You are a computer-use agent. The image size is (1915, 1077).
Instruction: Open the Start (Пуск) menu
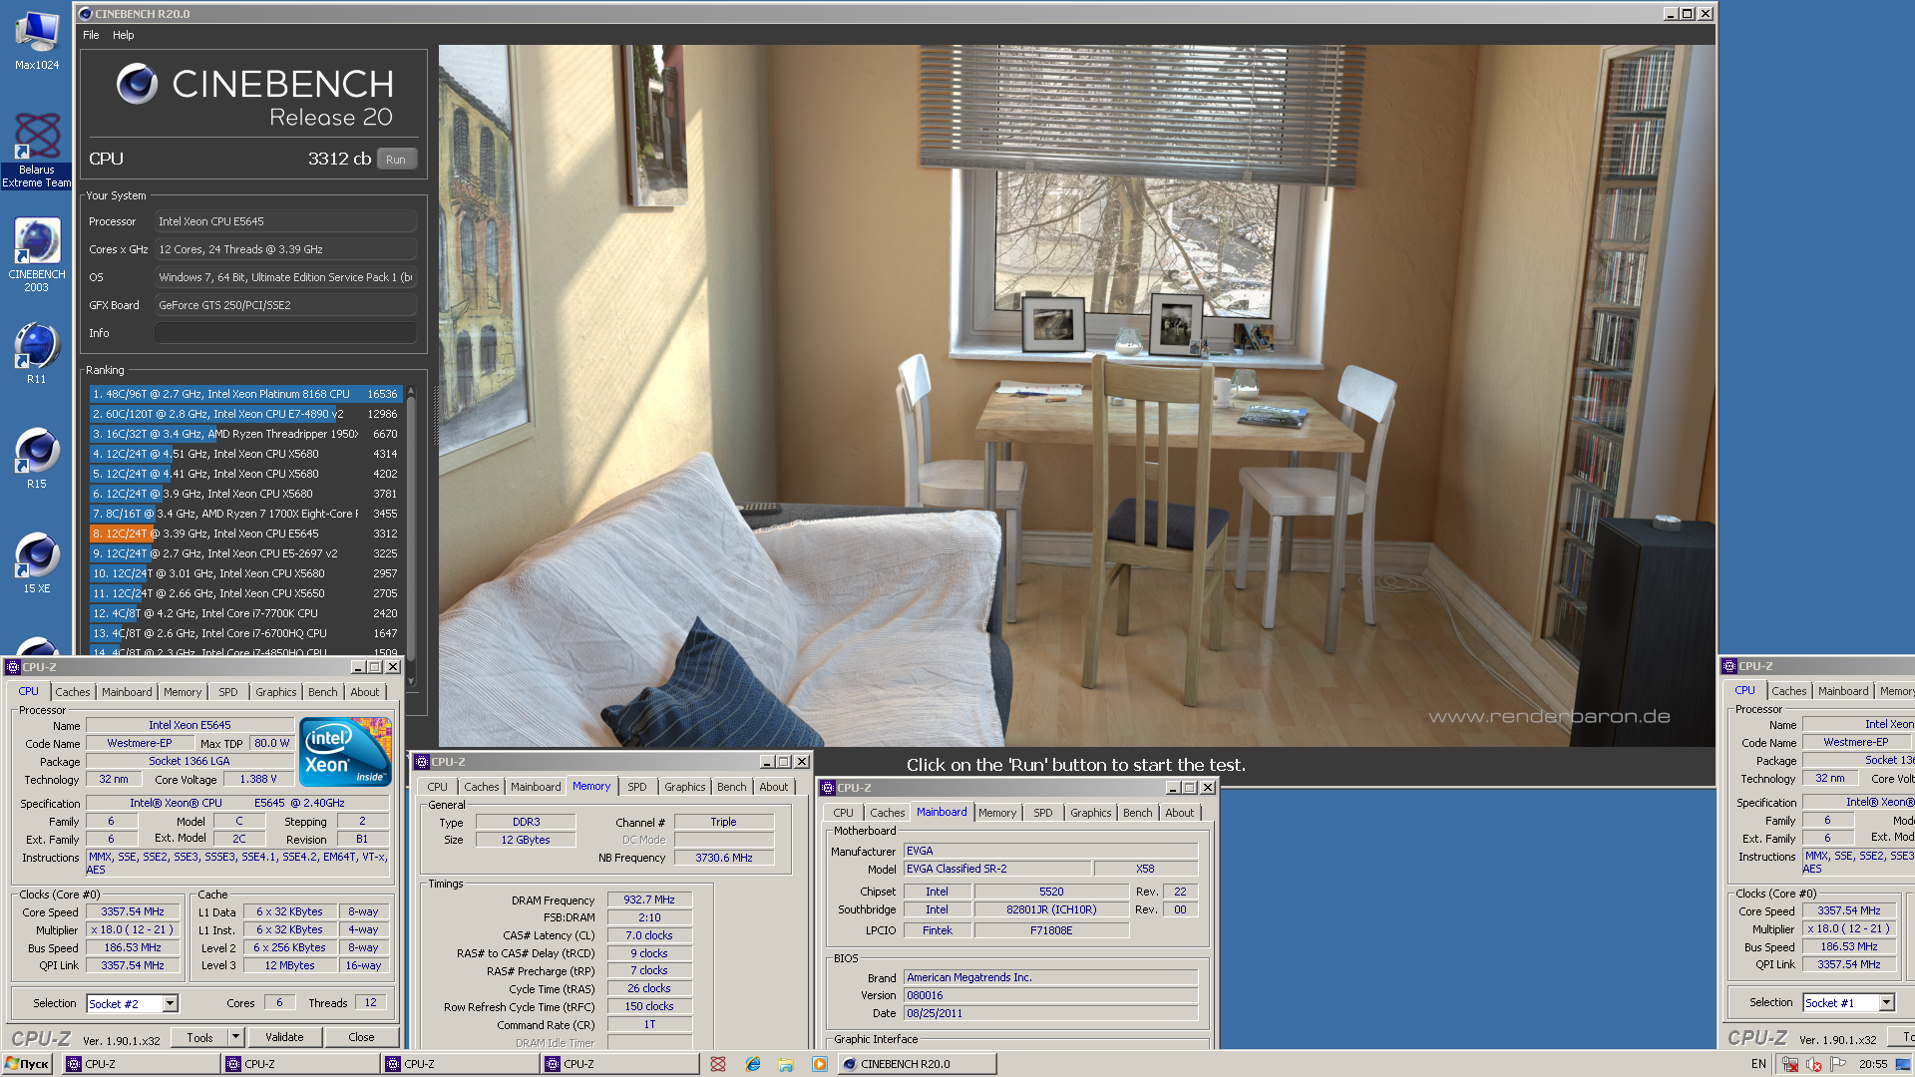[27, 1064]
